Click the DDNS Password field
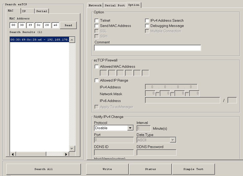This screenshot has height=176, width=243. (156, 152)
